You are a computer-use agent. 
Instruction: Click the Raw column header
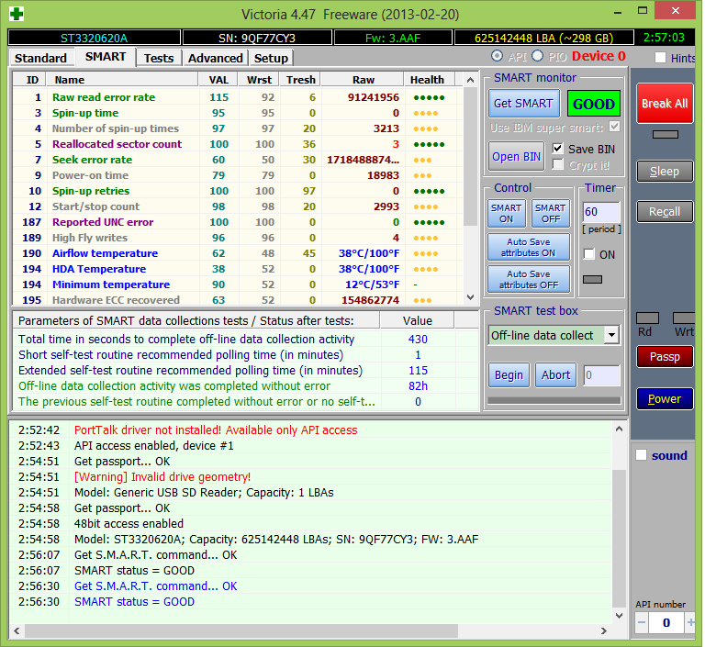[363, 80]
